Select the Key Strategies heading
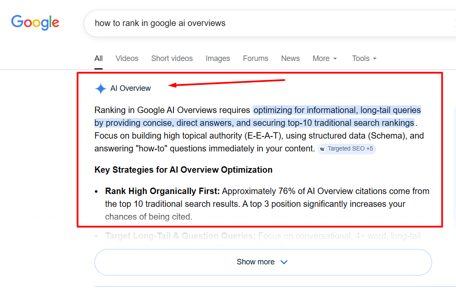The image size is (456, 290). coord(183,169)
